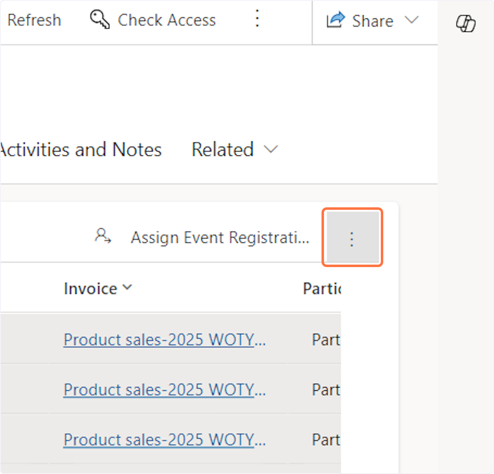Click the Invoice column header text

point(91,289)
